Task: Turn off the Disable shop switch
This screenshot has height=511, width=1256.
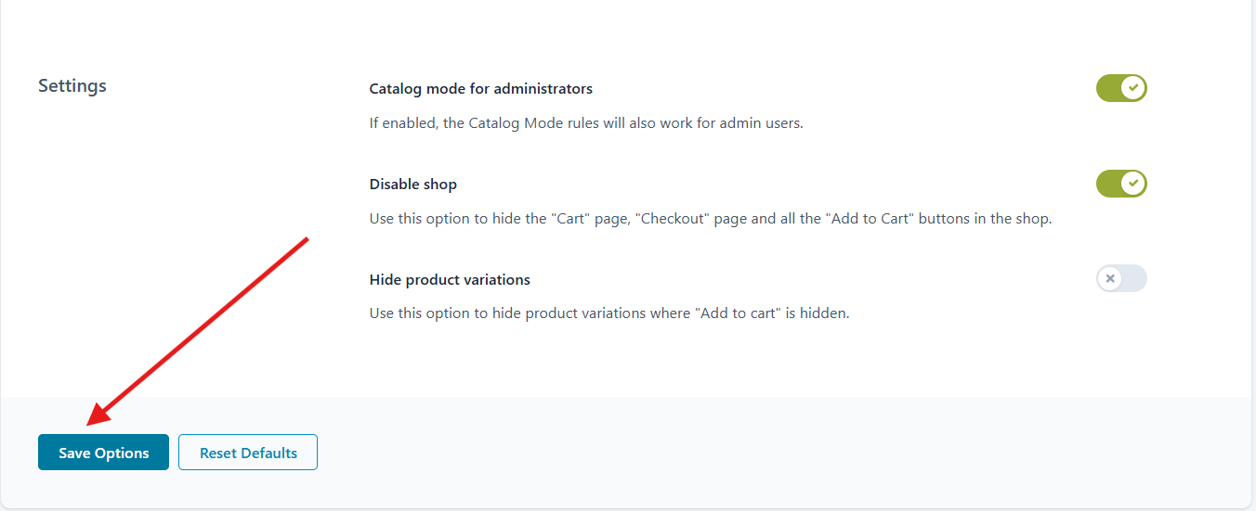Action: tap(1121, 184)
